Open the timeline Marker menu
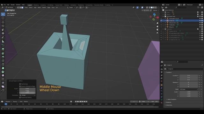This screenshot has width=204, height=114. click(x=26, y=102)
